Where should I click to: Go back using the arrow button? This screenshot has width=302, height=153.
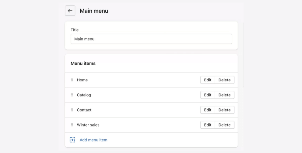click(x=70, y=11)
